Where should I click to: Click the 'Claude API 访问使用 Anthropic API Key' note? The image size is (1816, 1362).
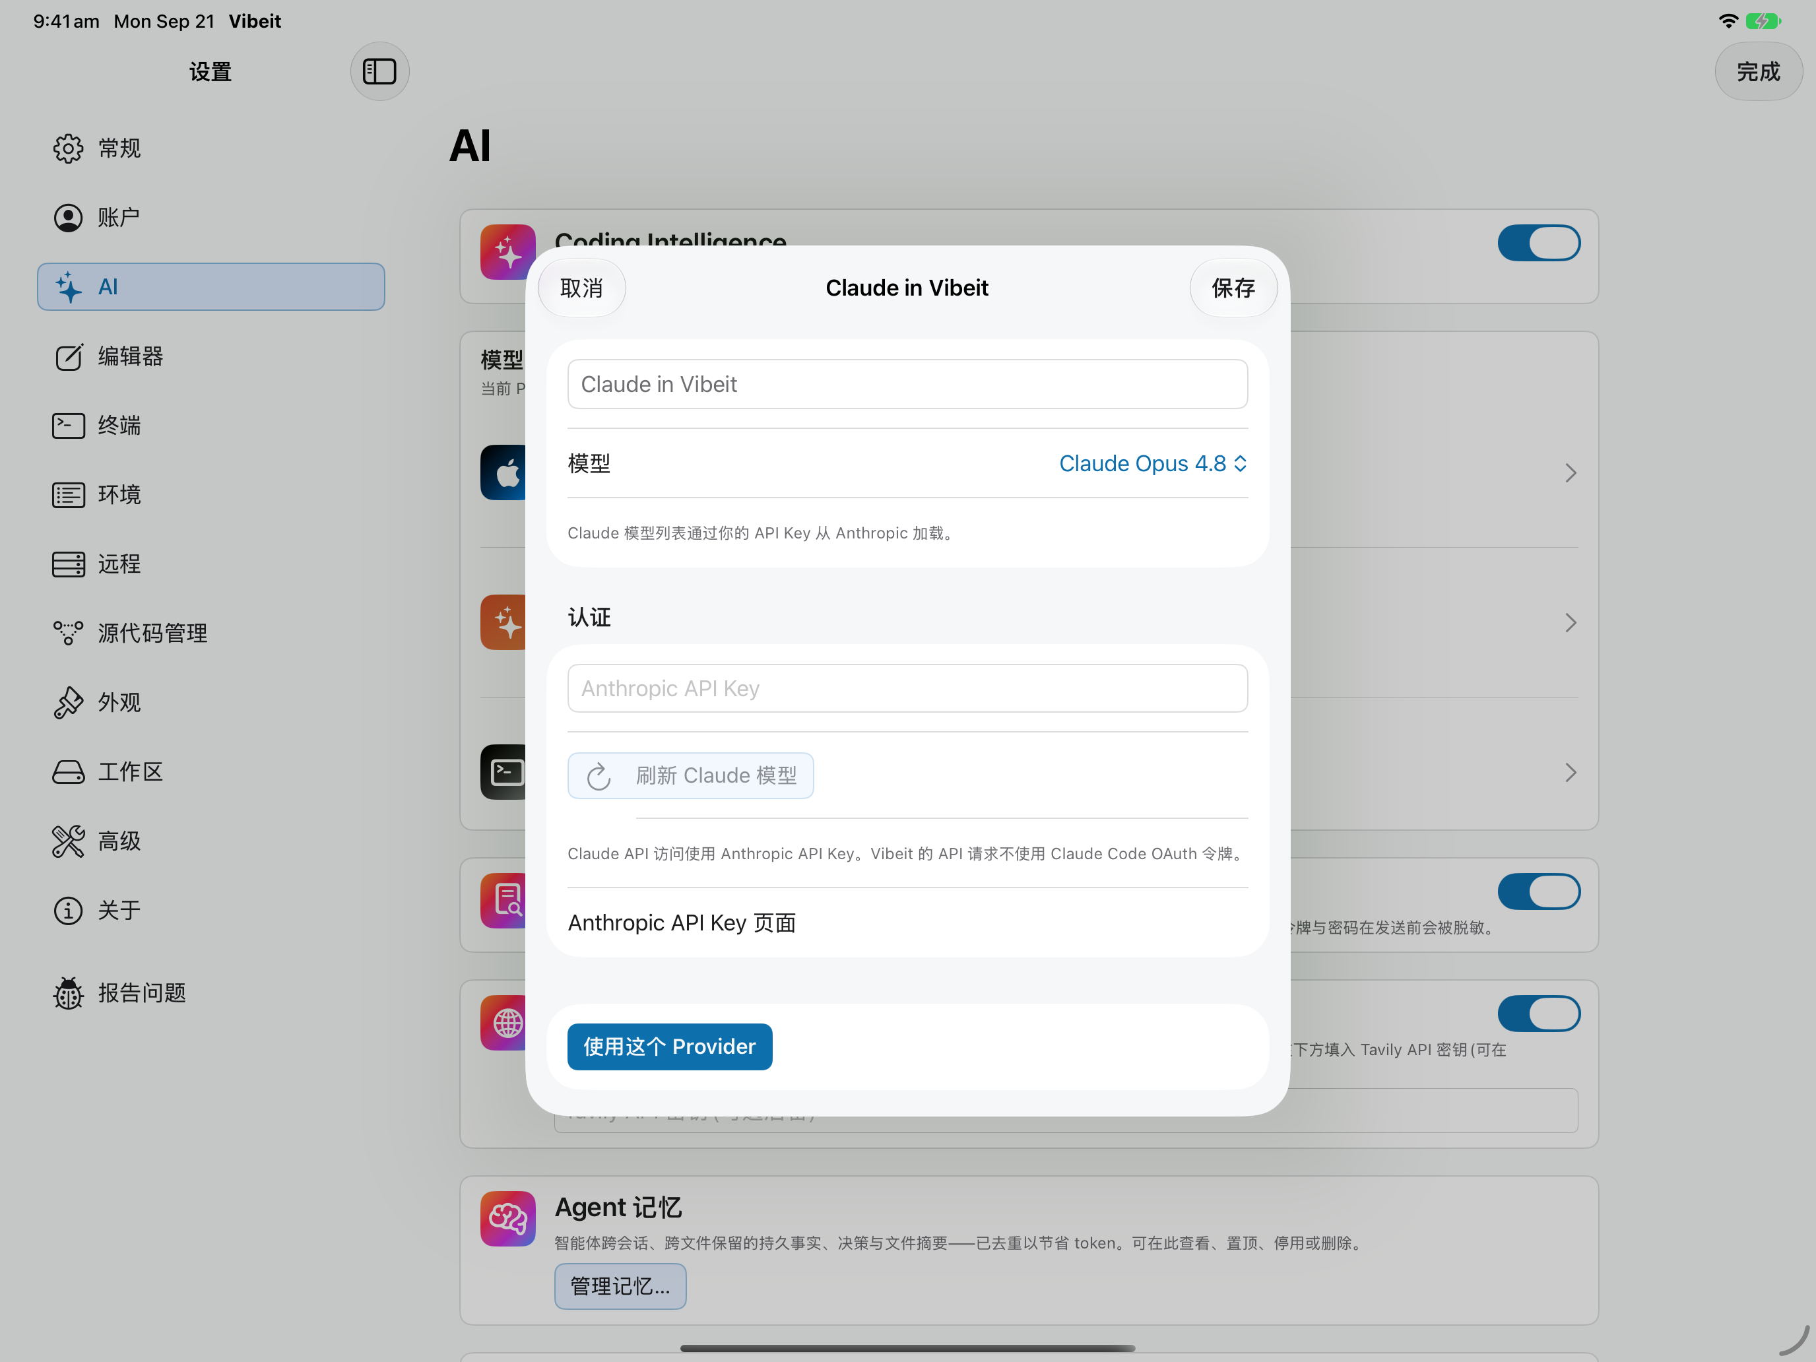click(x=907, y=854)
